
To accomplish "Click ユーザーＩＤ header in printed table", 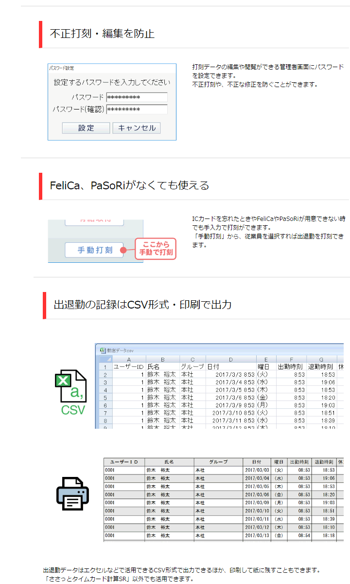I will point(124,461).
